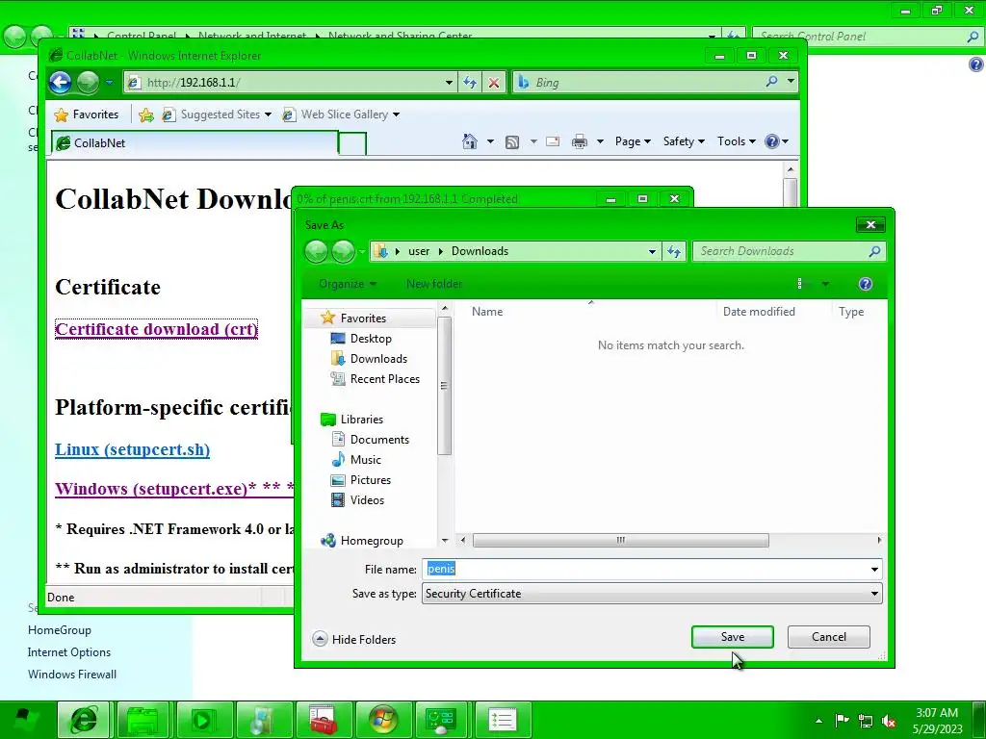Click the Linux (setupcert.sh) link
Screen dimensions: 986x739
point(132,449)
